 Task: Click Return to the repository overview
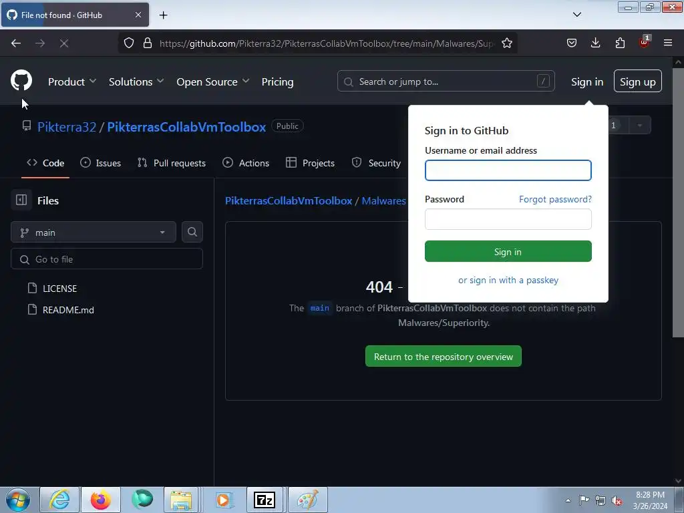444,357
